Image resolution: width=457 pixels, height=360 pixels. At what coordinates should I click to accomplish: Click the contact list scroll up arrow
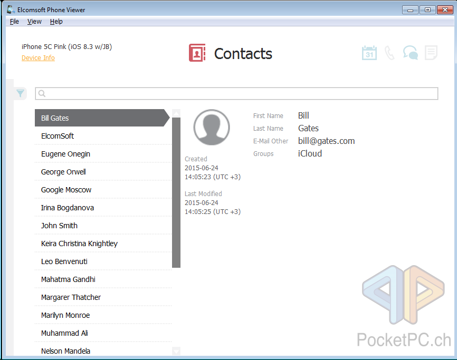(x=176, y=113)
